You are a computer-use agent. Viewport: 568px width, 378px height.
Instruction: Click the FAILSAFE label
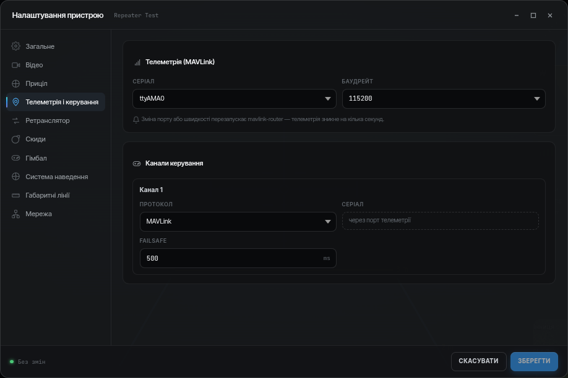[x=153, y=240]
